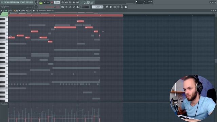Click the stamp icon next to link icon
This screenshot has width=217, height=122.
(78, 7)
